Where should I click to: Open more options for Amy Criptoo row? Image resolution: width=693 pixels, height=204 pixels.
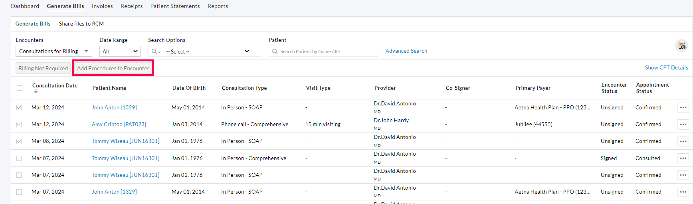point(683,125)
